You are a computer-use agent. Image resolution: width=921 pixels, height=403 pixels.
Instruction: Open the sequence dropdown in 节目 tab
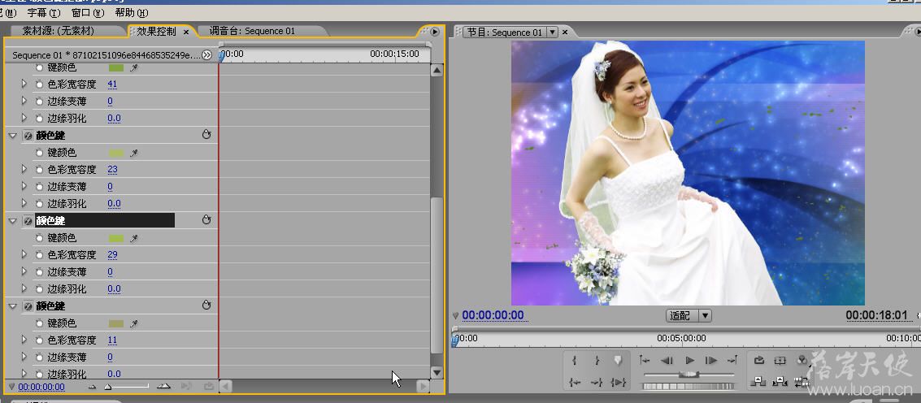[552, 32]
